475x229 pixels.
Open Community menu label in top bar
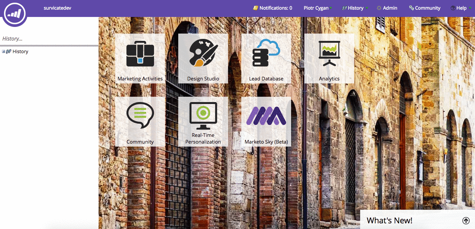tap(428, 8)
